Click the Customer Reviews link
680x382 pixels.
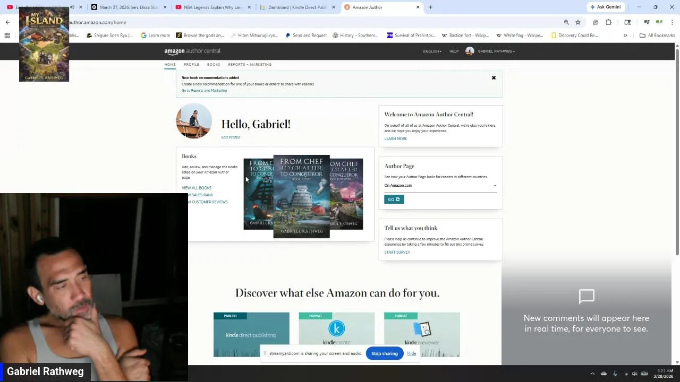point(207,202)
